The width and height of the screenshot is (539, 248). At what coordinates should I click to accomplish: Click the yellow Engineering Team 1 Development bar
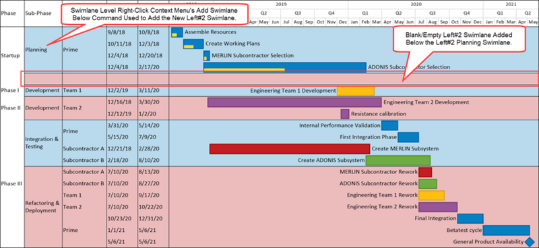[x=356, y=91]
